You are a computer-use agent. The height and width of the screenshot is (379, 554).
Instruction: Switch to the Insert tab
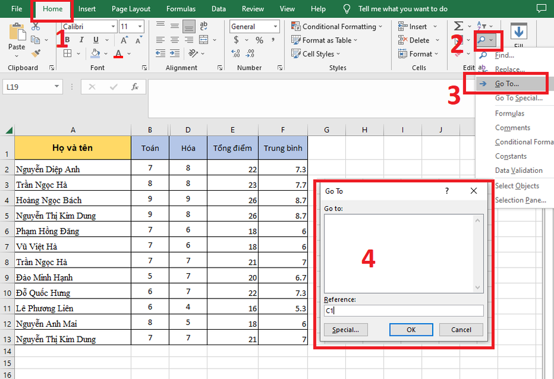tap(87, 9)
